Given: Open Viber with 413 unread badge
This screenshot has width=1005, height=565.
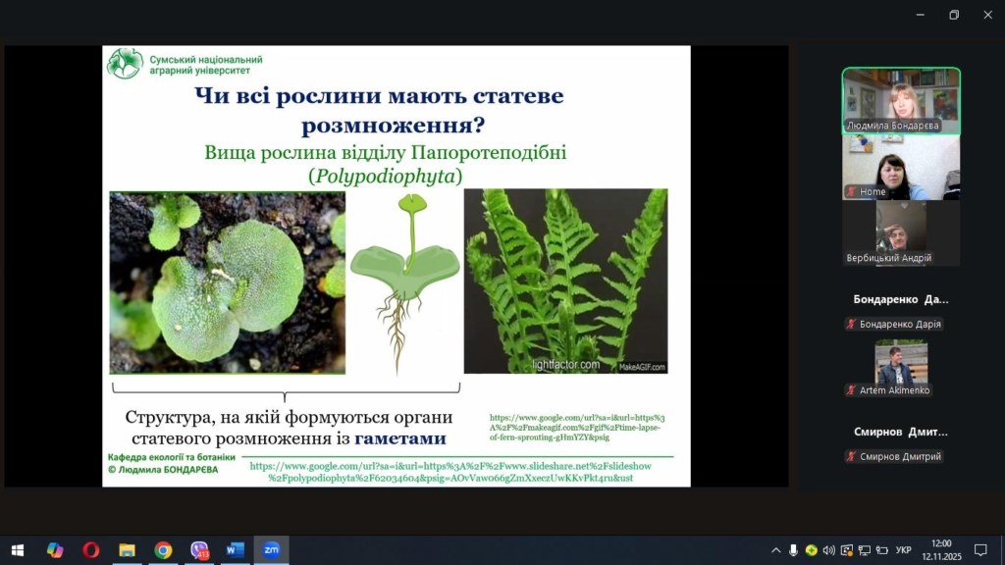Looking at the screenshot, I should point(199,550).
